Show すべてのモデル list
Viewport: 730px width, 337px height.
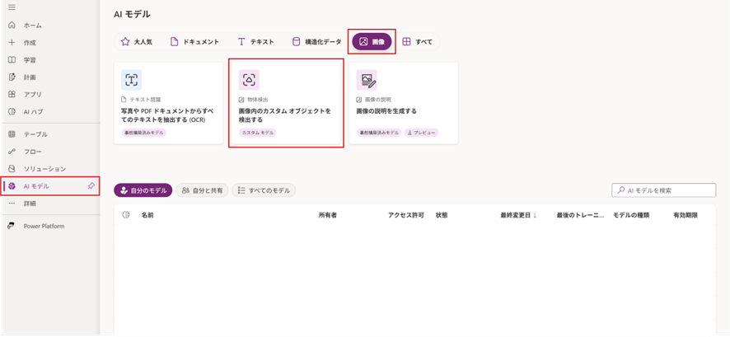(x=264, y=190)
